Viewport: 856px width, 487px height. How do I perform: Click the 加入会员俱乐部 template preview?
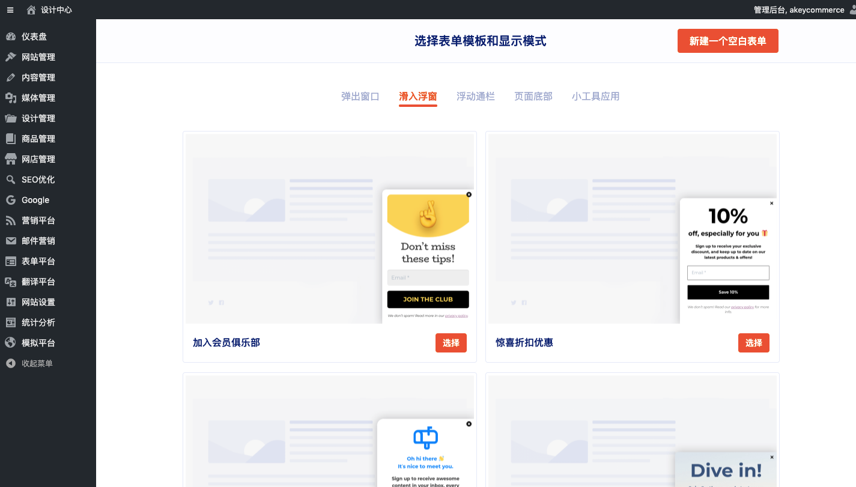click(x=330, y=229)
